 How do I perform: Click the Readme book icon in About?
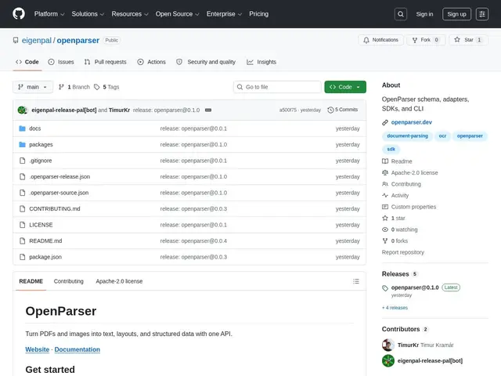(385, 161)
